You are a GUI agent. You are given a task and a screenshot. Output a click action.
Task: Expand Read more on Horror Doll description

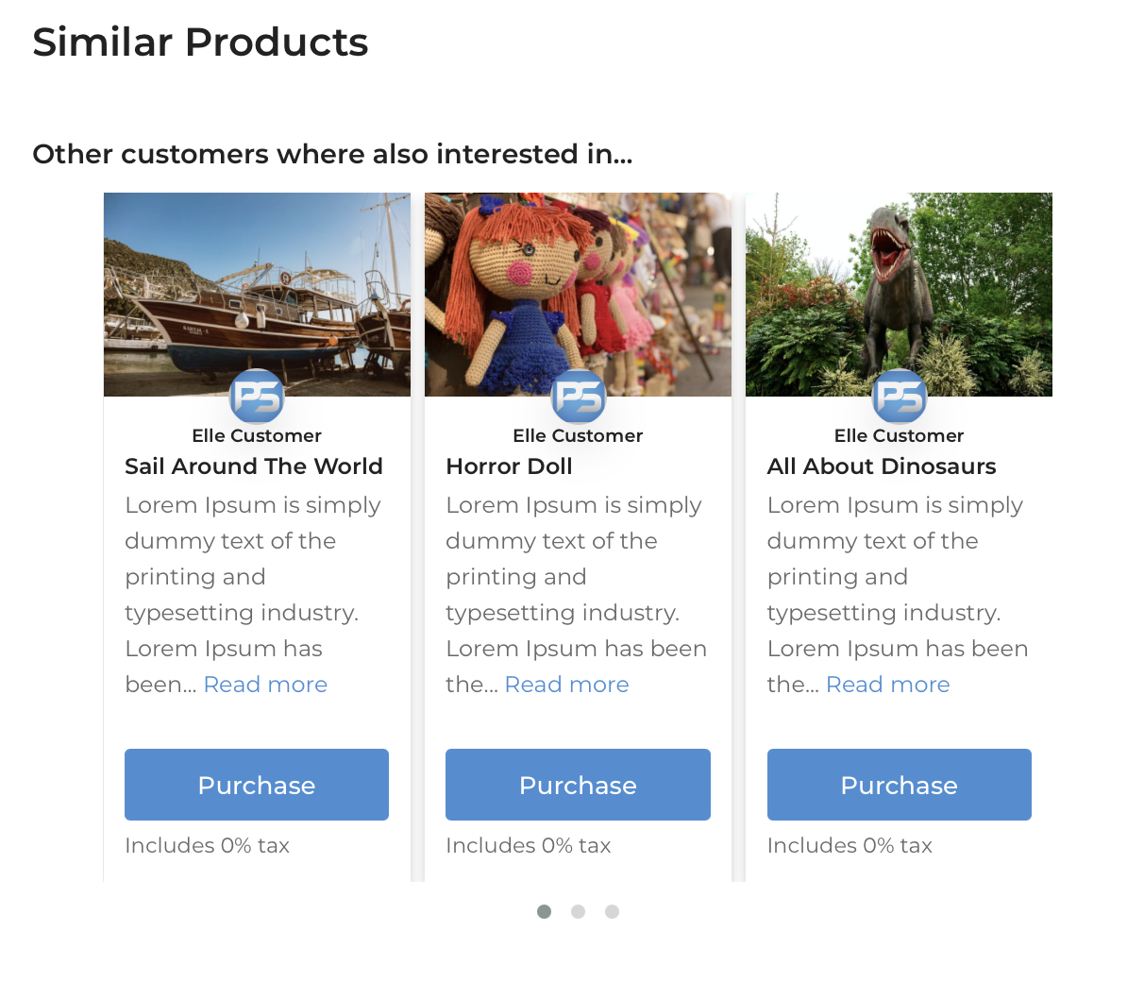coord(566,685)
